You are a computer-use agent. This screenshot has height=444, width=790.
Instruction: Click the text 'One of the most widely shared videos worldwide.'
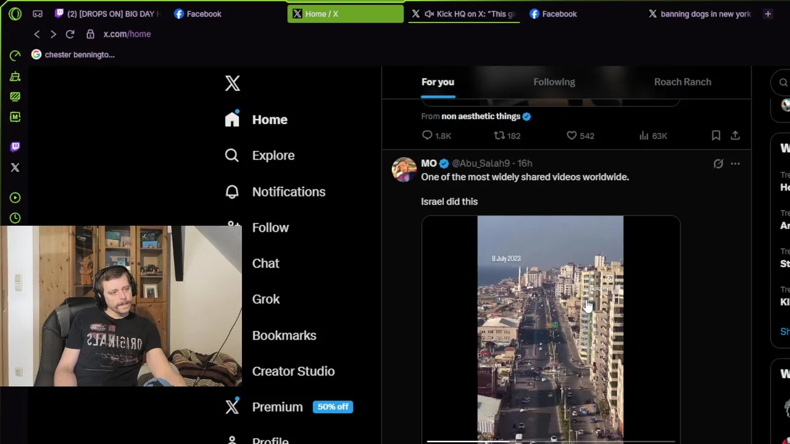click(525, 177)
